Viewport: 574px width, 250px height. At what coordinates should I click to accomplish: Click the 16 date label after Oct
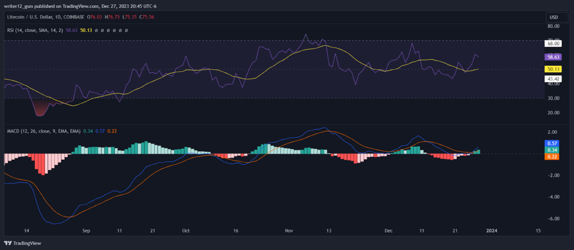[235, 231]
